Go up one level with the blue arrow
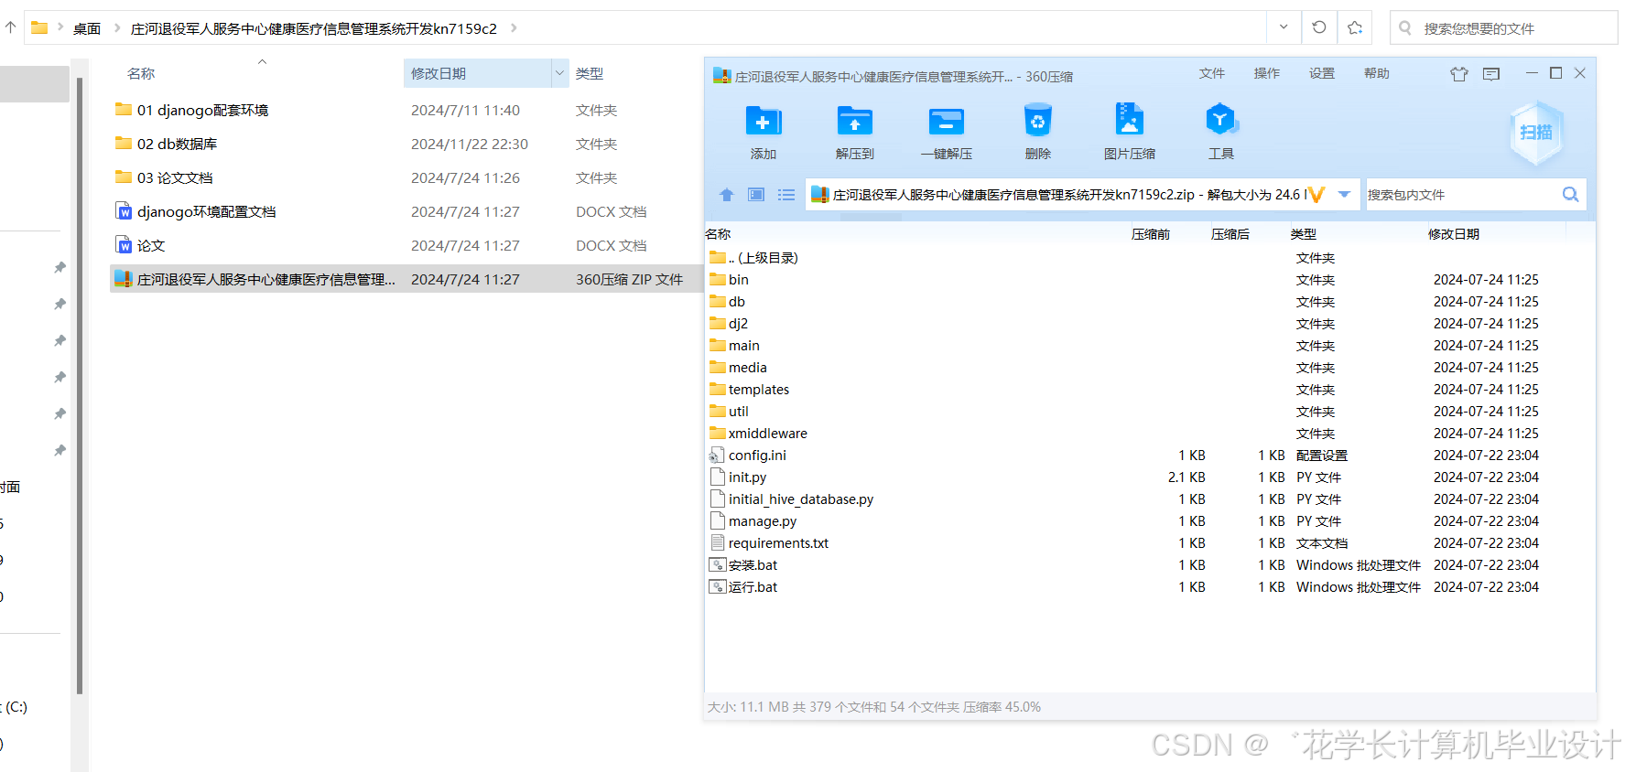Image resolution: width=1625 pixels, height=772 pixels. [727, 195]
